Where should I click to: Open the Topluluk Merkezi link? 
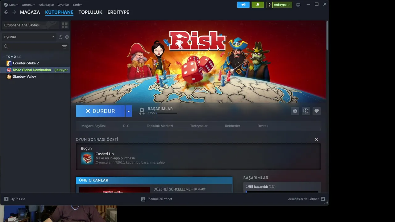pyautogui.click(x=160, y=126)
